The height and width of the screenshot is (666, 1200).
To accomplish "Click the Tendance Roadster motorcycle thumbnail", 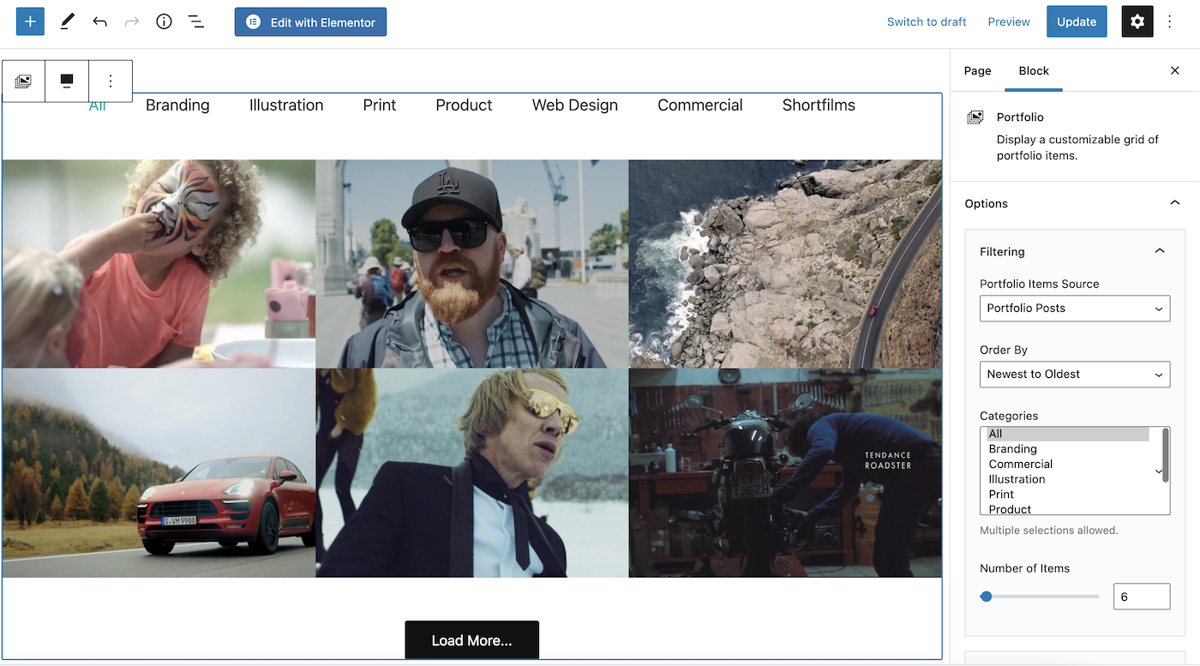I will tap(785, 473).
